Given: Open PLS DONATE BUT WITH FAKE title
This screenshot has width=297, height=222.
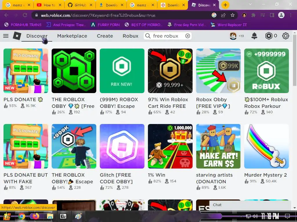Looking at the screenshot, I should pos(26,178).
